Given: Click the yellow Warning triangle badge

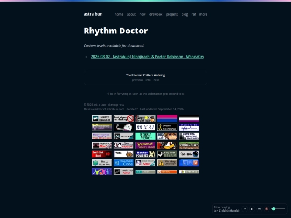Looking at the screenshot, I should (167, 163).
